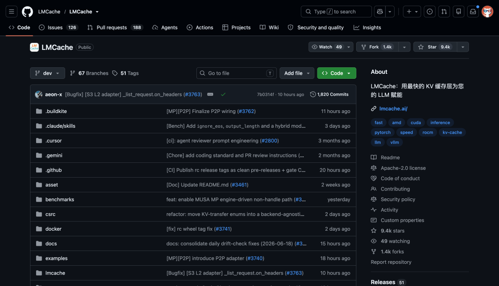This screenshot has width=499, height=286.
Task: Open the examples folder
Action: coord(56,258)
